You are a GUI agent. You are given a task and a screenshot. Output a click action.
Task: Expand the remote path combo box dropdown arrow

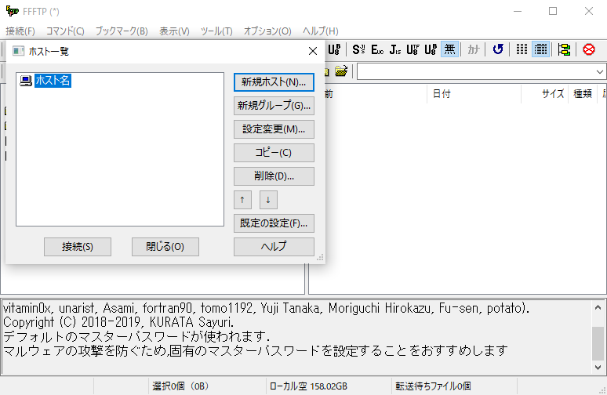[600, 72]
